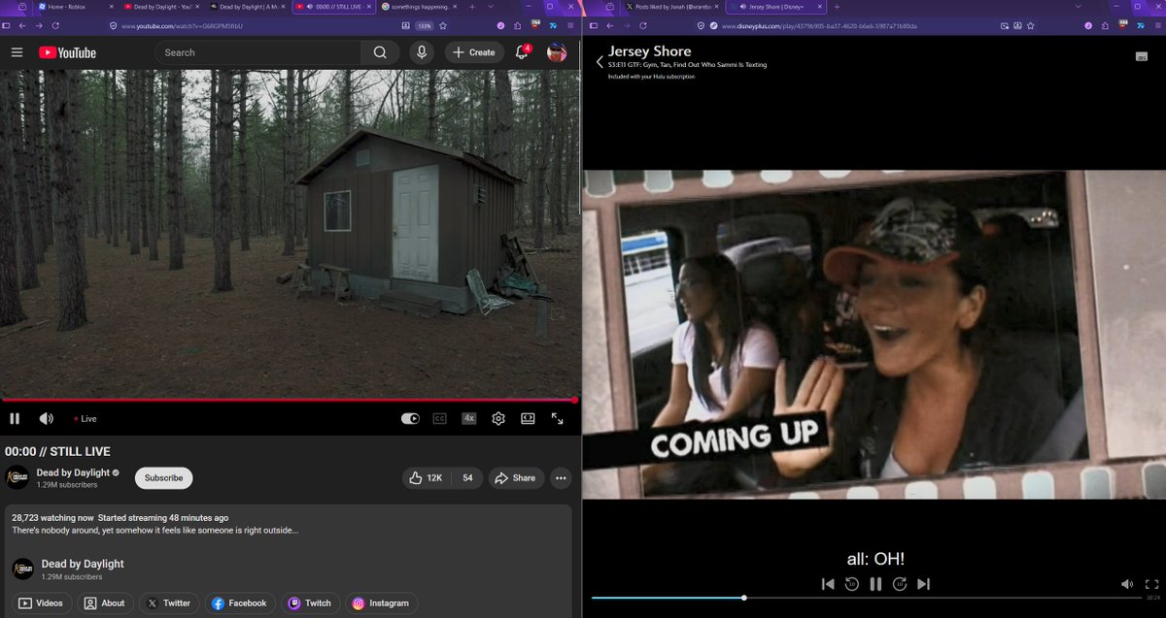1166x618 pixels.
Task: Like the Dead by Daylight stream
Action: pyautogui.click(x=426, y=477)
